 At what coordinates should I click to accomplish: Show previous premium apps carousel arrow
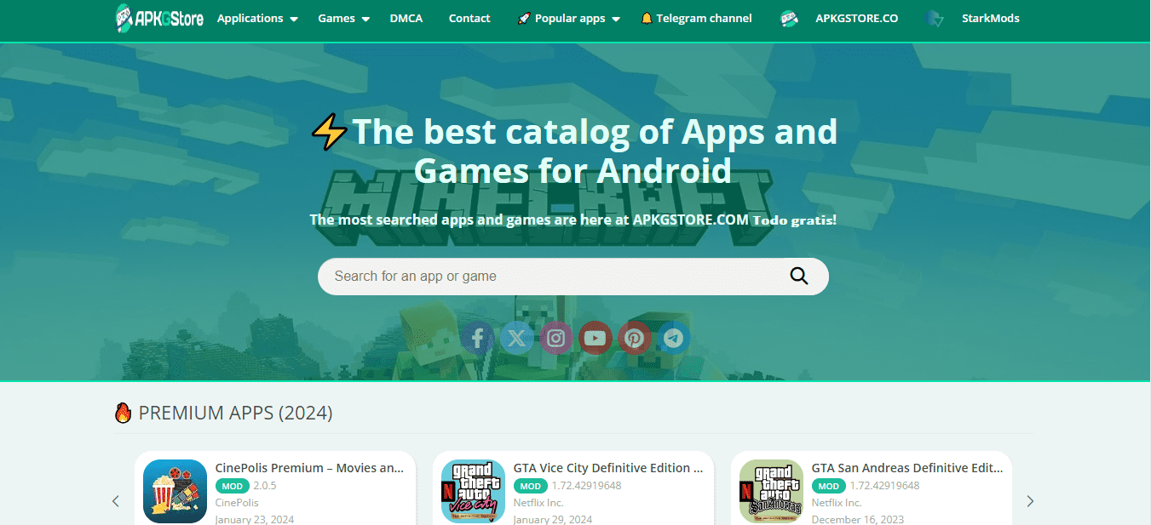coord(116,501)
